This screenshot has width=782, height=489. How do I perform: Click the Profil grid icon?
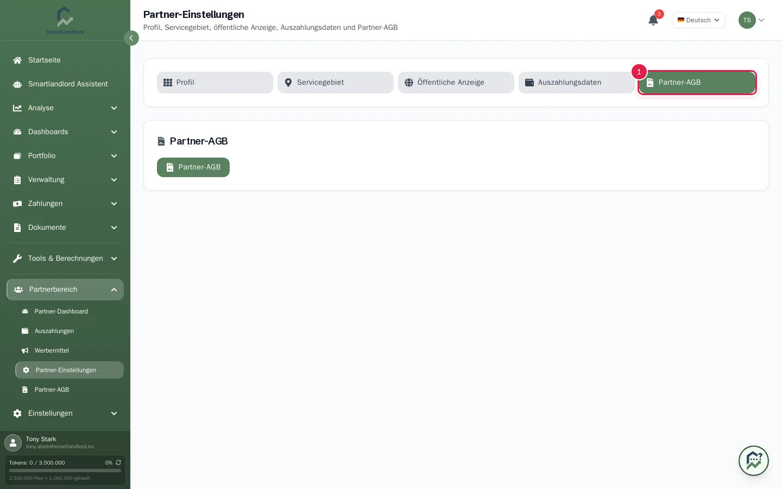(168, 83)
